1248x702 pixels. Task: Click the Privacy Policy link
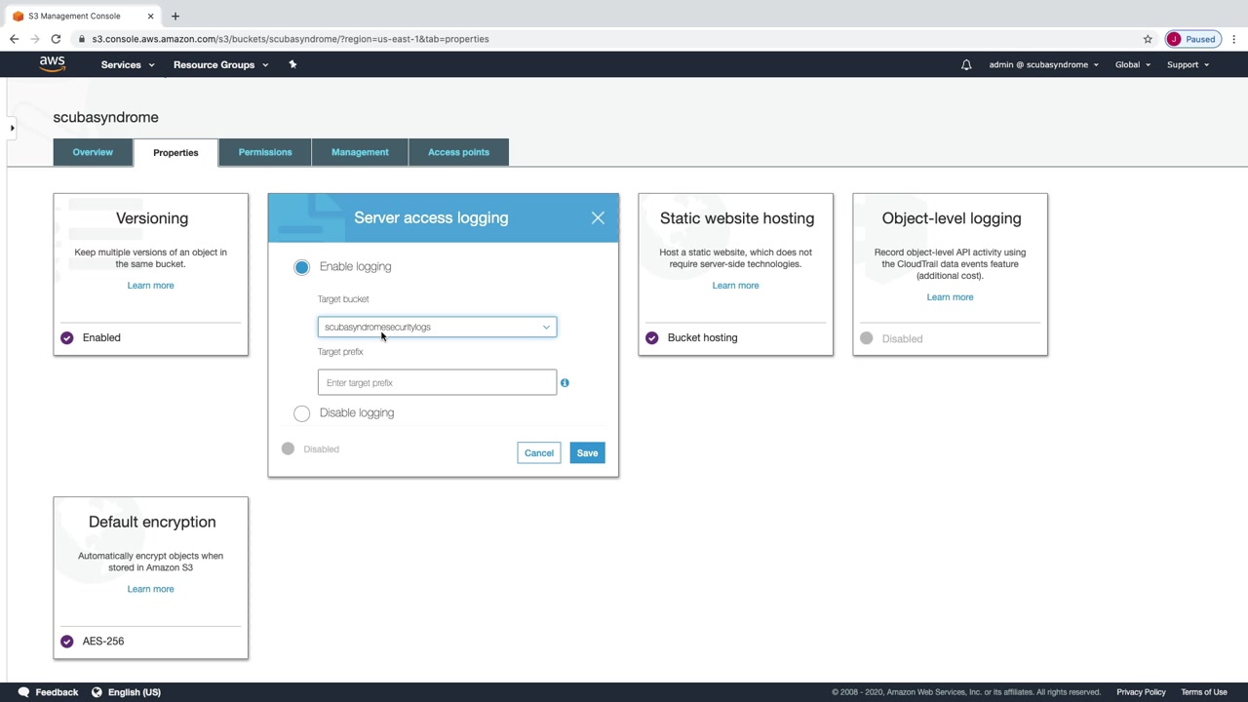(x=1141, y=692)
